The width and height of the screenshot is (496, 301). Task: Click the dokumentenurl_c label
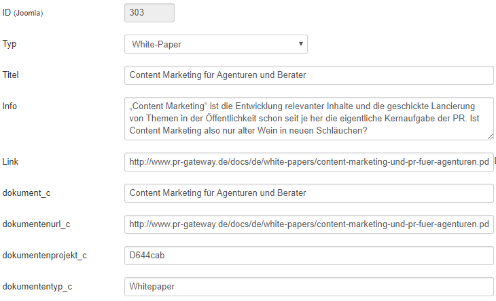click(x=36, y=224)
